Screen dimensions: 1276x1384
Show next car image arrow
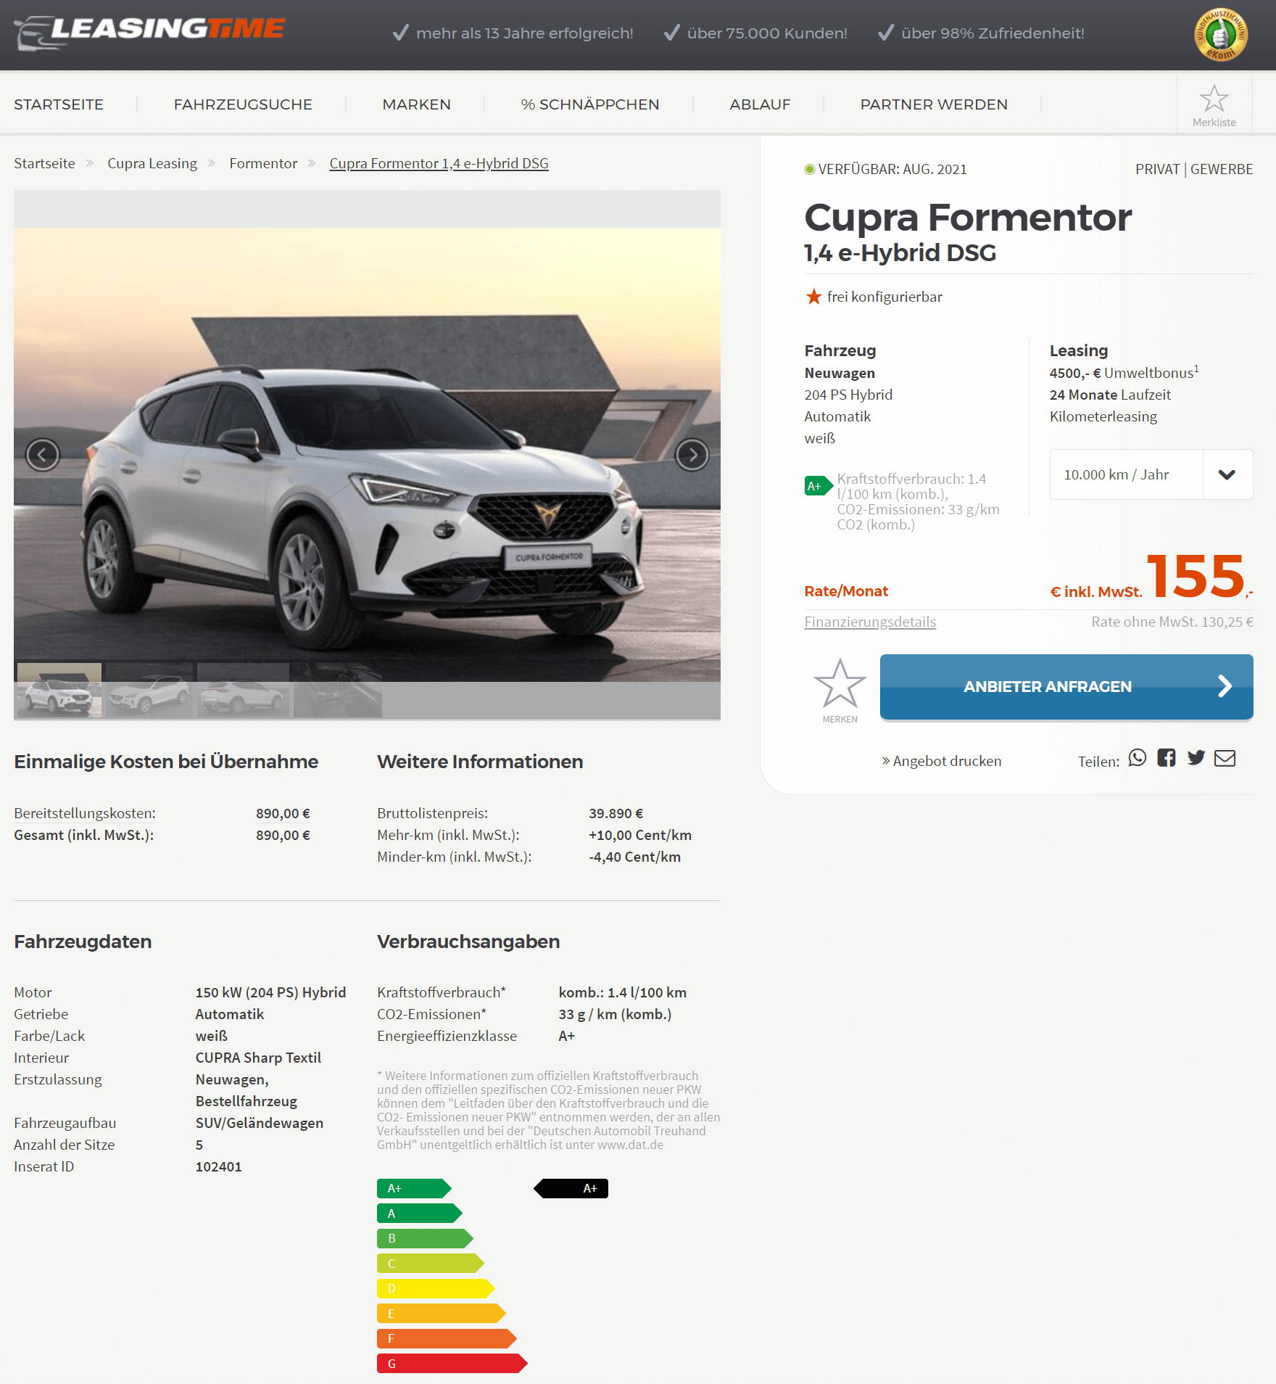692,455
